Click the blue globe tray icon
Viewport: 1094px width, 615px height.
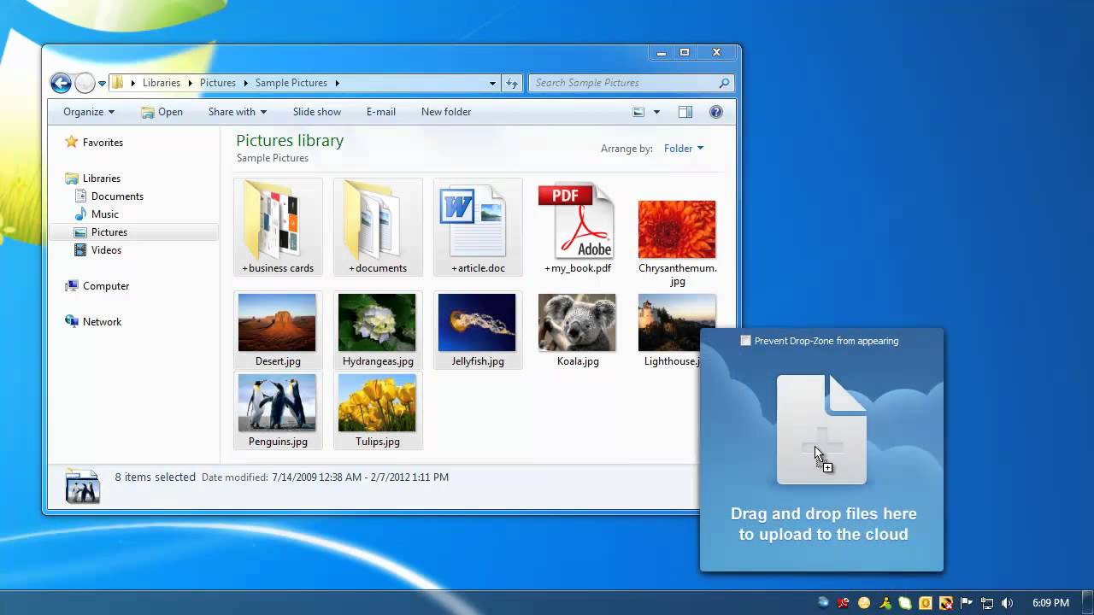[x=823, y=602]
